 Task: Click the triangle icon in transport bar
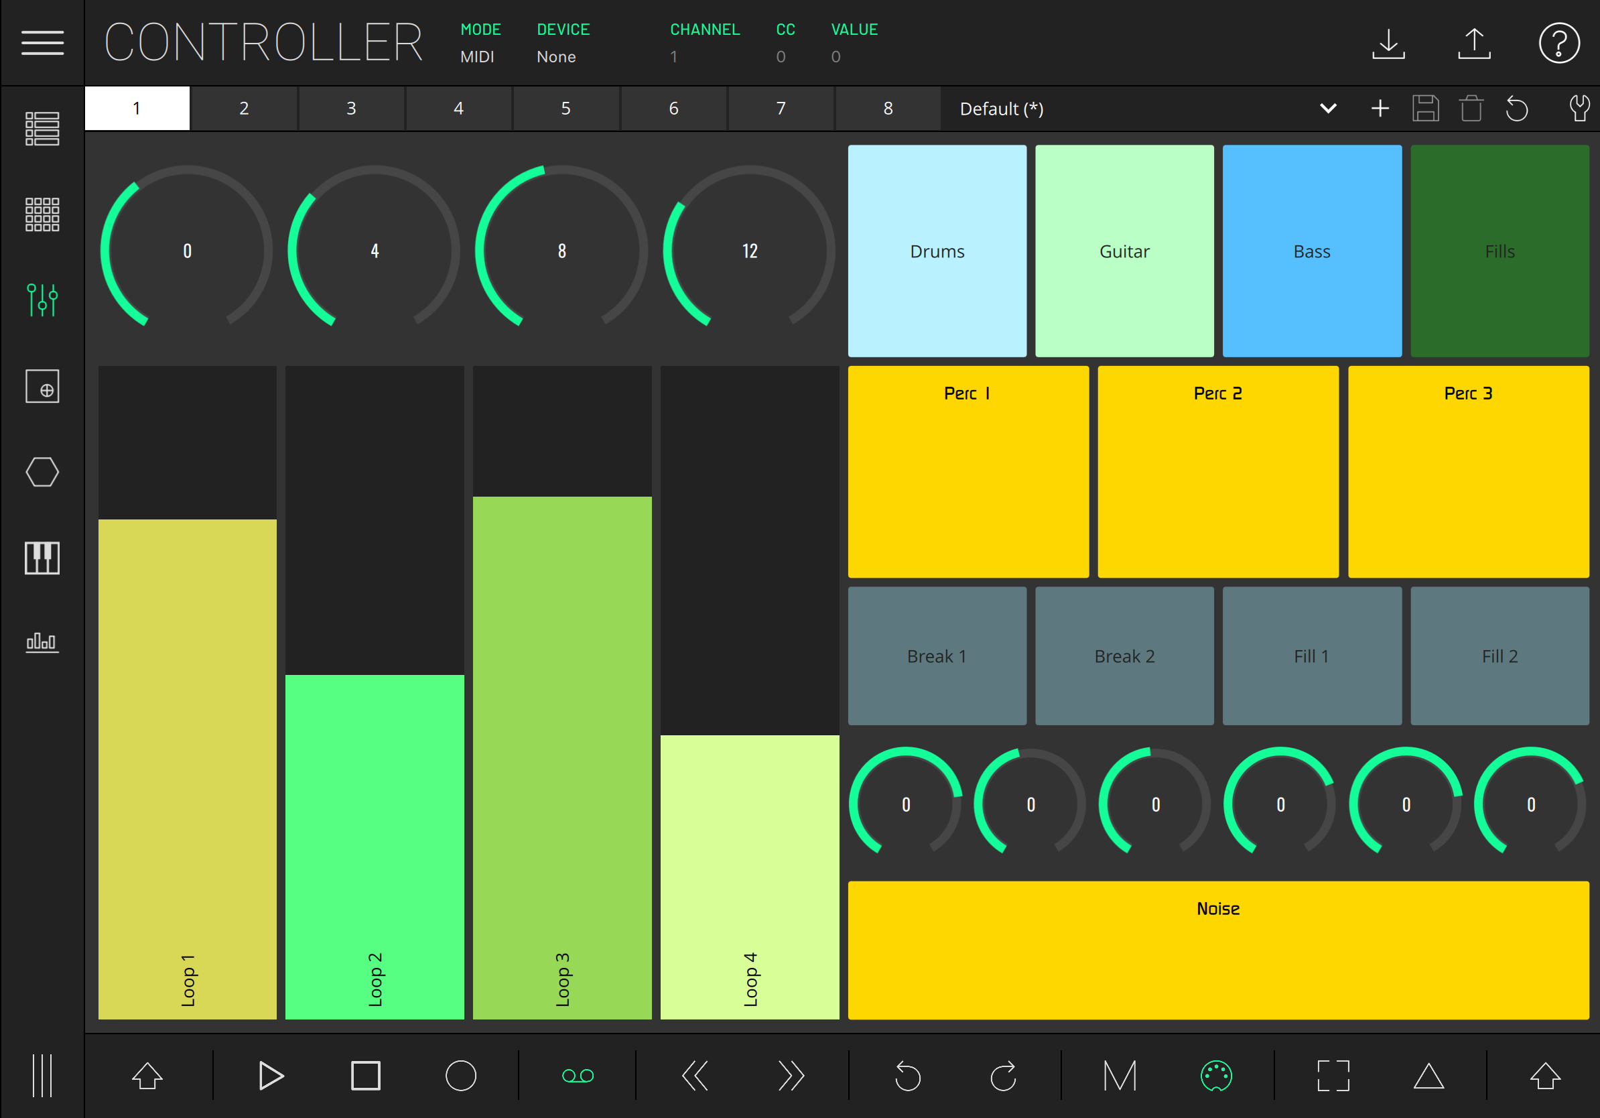(x=1428, y=1076)
